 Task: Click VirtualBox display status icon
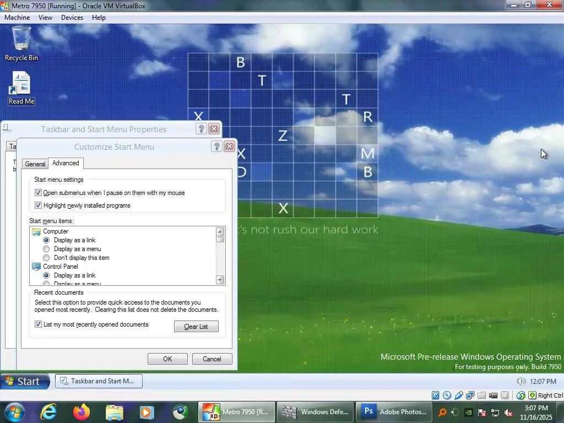coord(493,395)
